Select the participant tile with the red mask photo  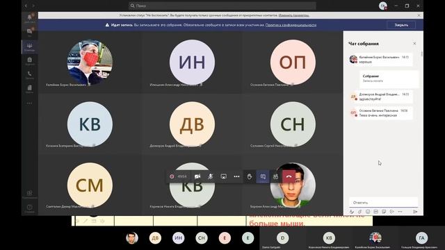(90, 62)
